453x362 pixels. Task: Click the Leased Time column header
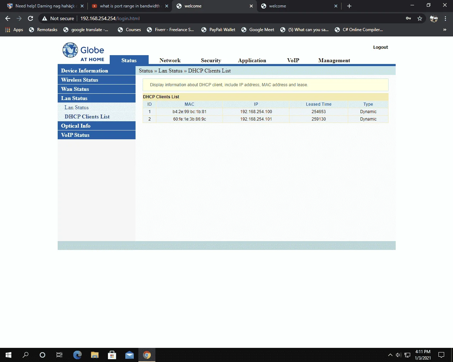pos(319,104)
